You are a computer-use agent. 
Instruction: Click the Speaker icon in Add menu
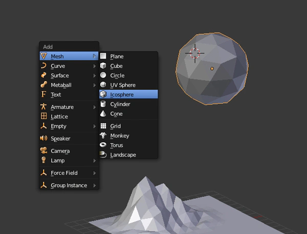(x=44, y=139)
